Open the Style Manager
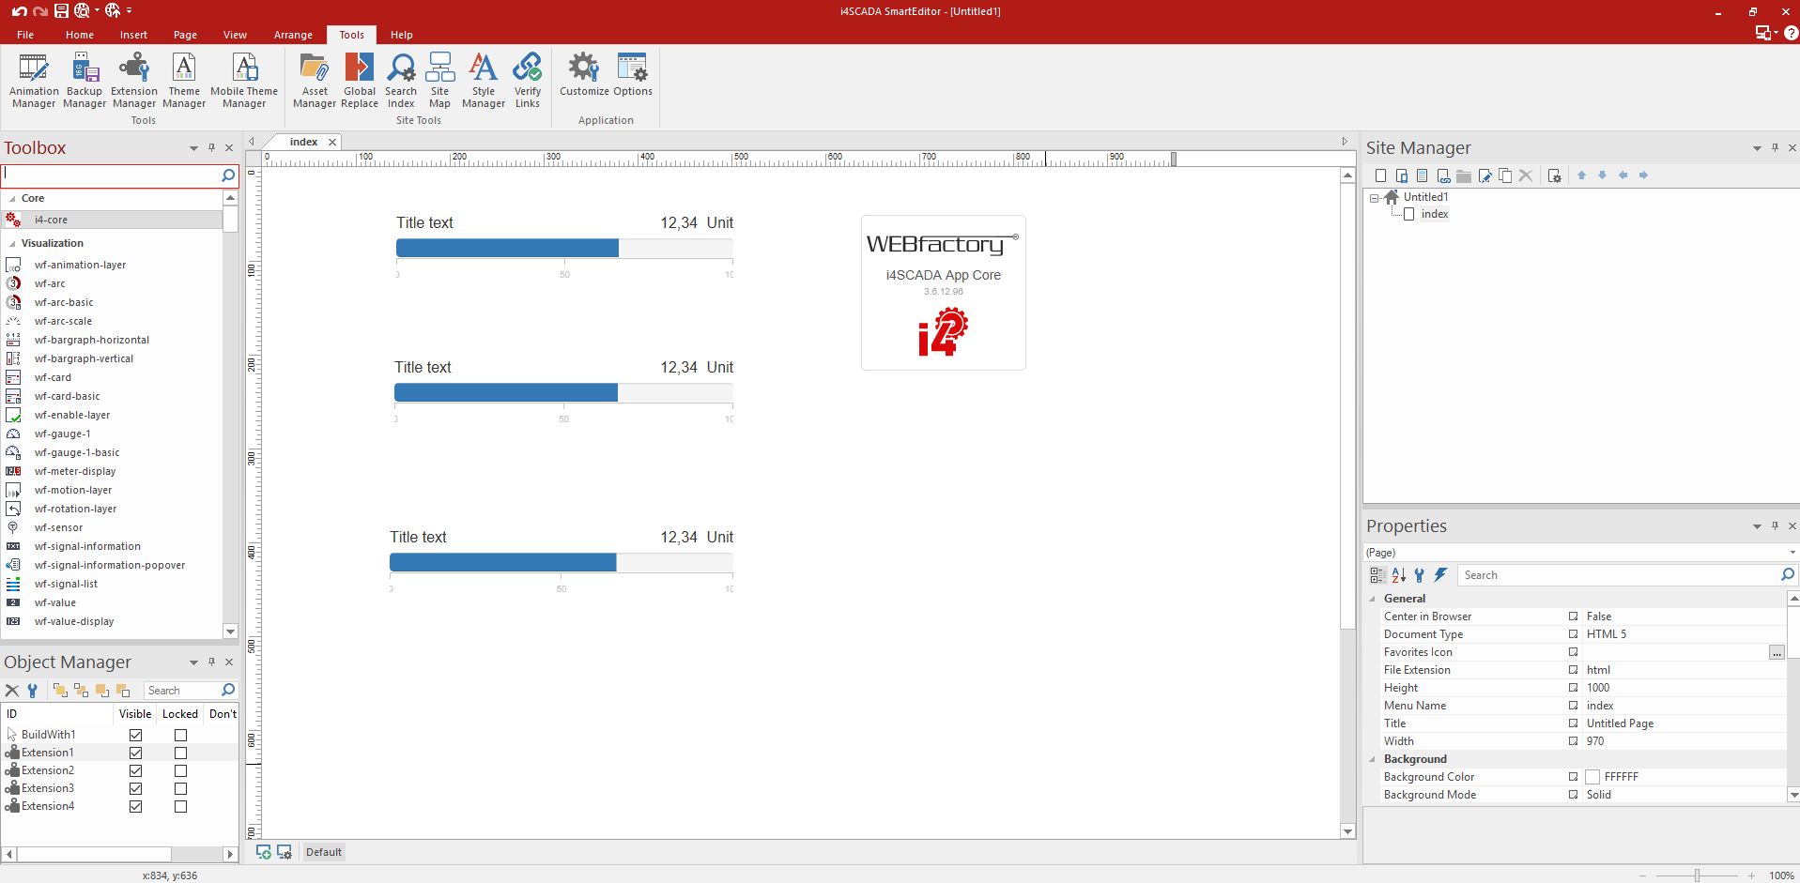The width and height of the screenshot is (1800, 883). [x=483, y=80]
